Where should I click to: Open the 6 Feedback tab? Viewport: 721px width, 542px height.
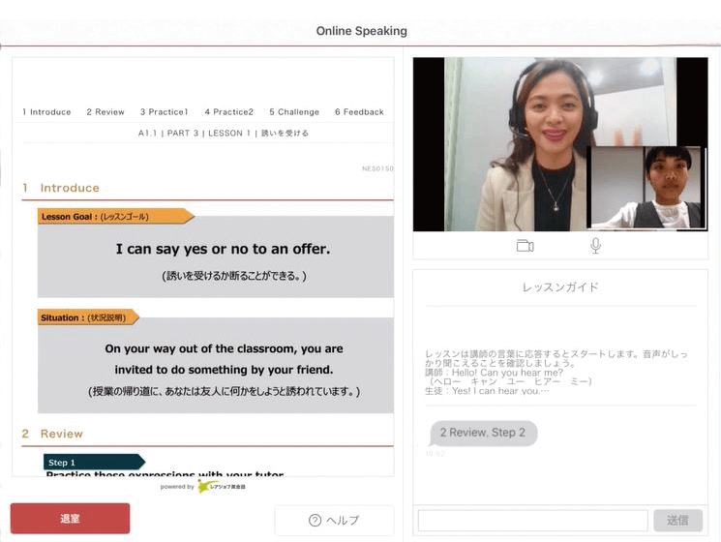pyautogui.click(x=360, y=111)
